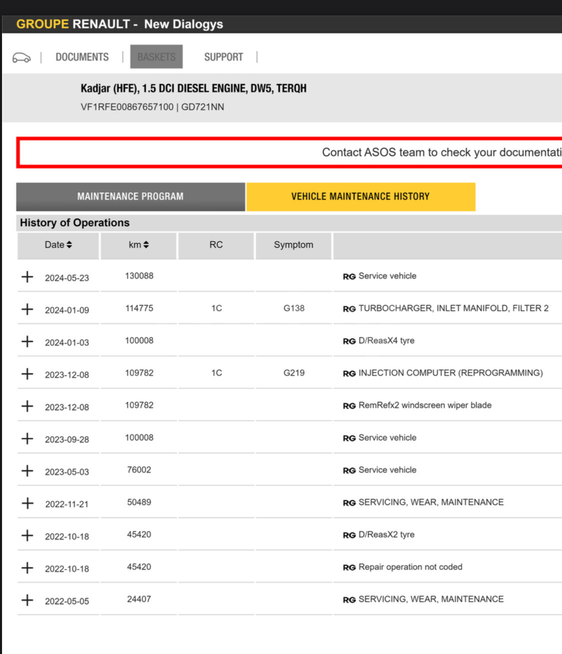Click the Symptom column header
The image size is (562, 654).
[x=294, y=245]
